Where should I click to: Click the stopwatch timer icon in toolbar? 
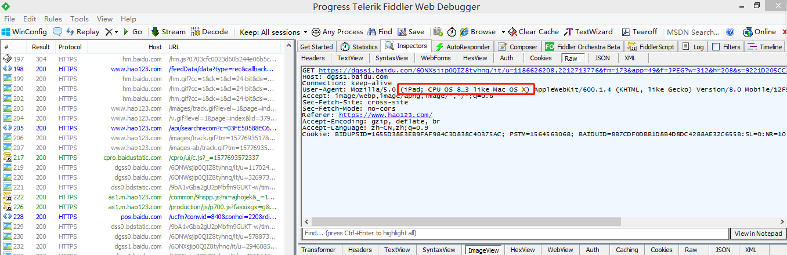(452, 32)
